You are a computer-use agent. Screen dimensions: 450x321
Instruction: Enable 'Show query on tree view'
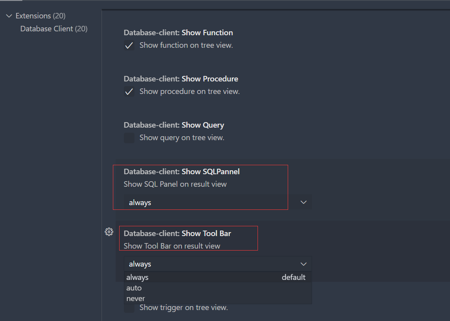pos(129,138)
